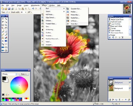The width and height of the screenshot is (133, 106).
Task: Click the More >> button in Colors
Action: [x=24, y=74]
